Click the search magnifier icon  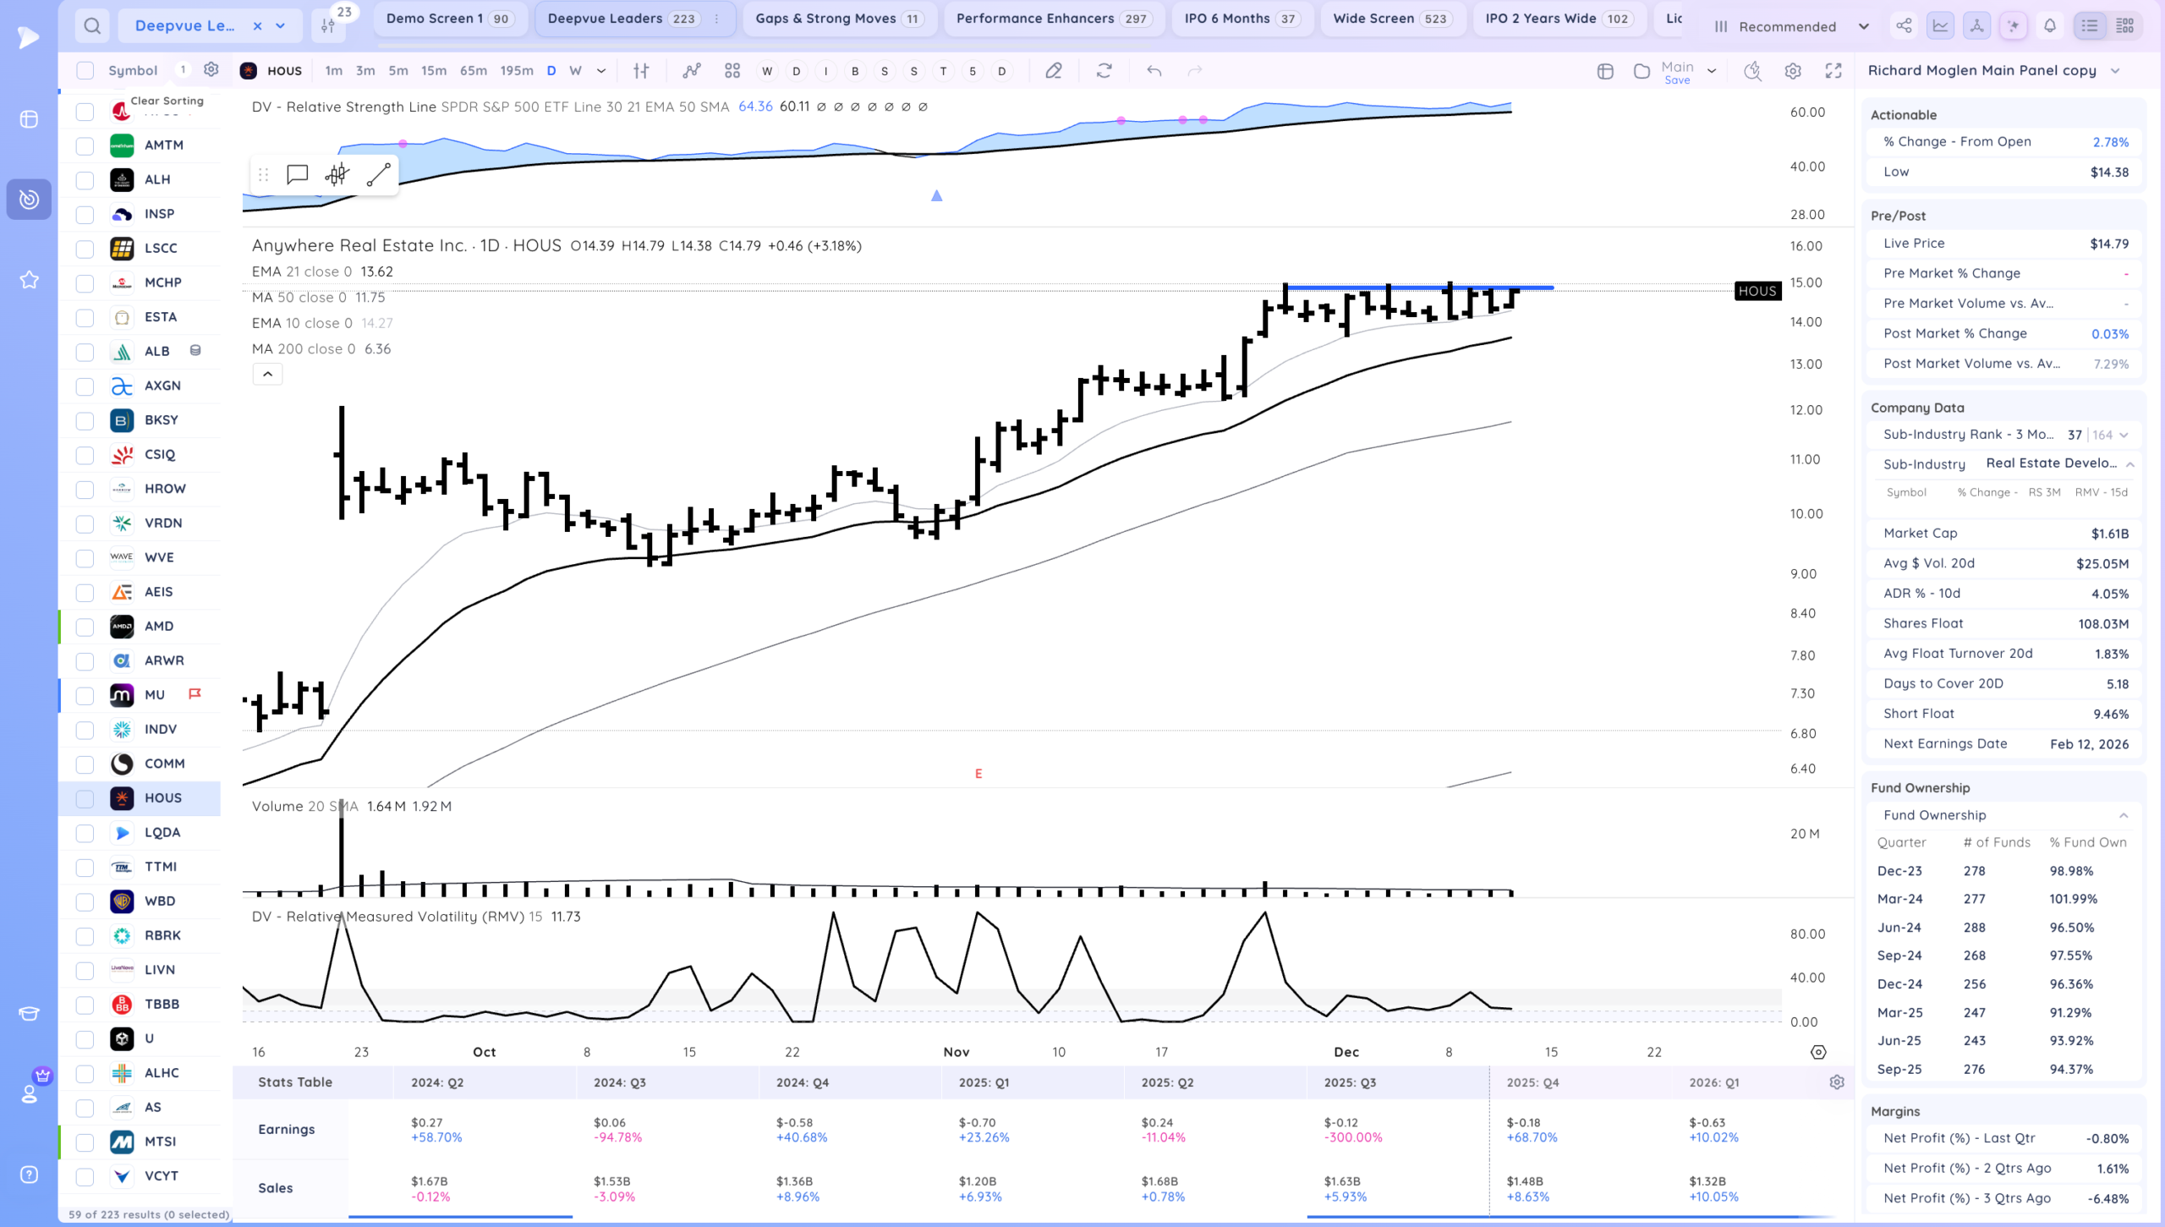tap(92, 26)
